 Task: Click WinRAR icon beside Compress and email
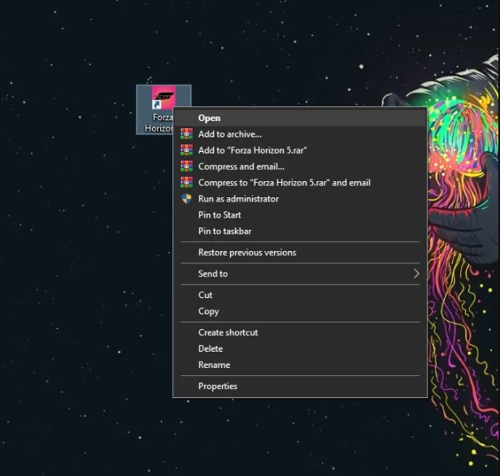point(186,167)
